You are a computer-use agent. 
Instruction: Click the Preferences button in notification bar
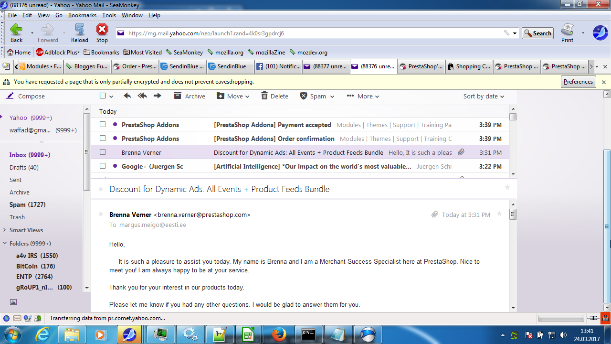point(578,82)
